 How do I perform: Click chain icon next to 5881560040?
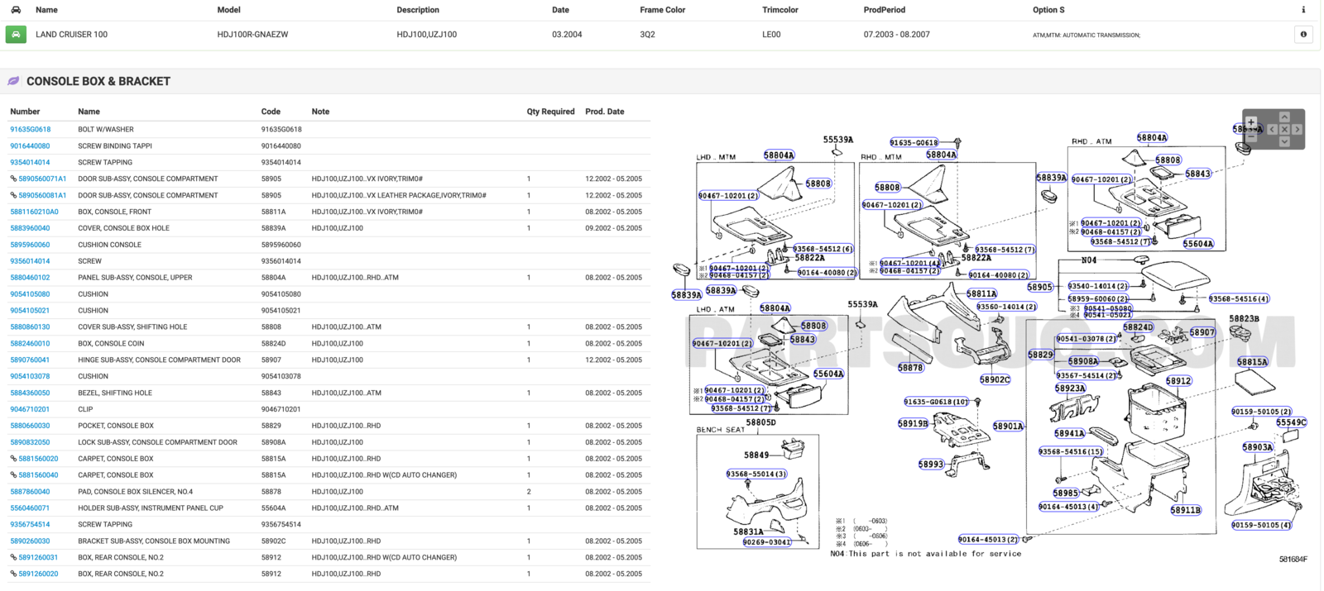13,475
